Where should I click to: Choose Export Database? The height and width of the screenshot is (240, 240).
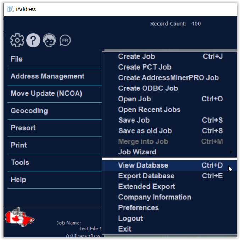click(x=170, y=176)
